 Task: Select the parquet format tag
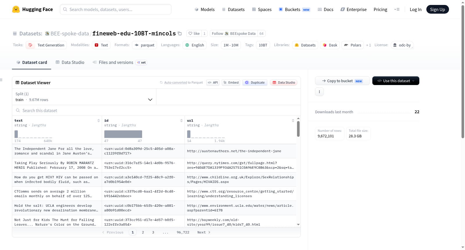click(x=144, y=45)
